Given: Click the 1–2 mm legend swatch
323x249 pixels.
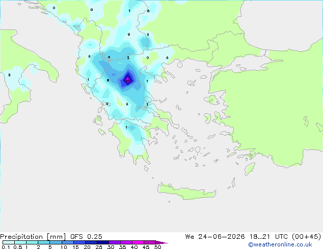Looking at the screenshot, I should (32, 242).
